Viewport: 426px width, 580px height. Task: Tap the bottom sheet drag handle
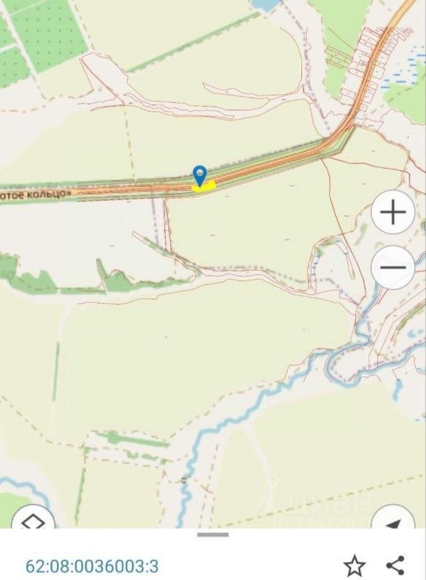(x=213, y=535)
